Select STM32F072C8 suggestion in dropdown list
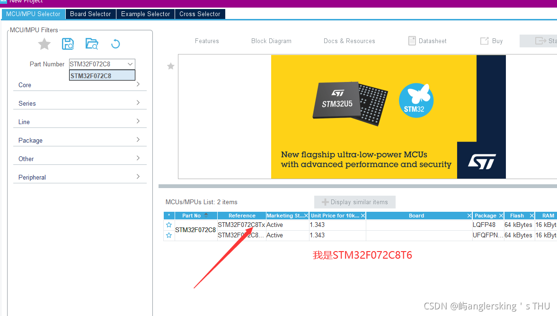 coord(102,75)
